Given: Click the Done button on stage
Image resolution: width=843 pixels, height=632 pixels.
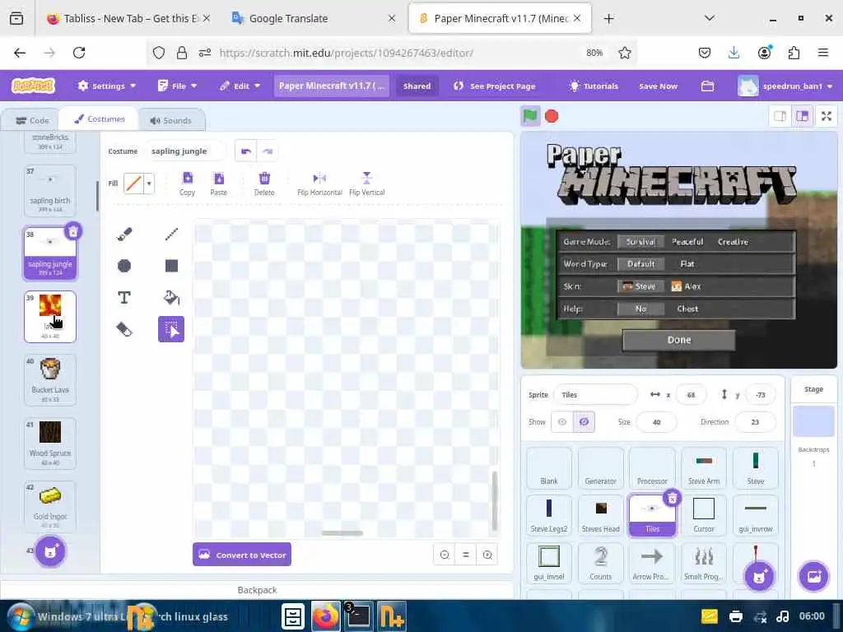Looking at the screenshot, I should pyautogui.click(x=679, y=340).
